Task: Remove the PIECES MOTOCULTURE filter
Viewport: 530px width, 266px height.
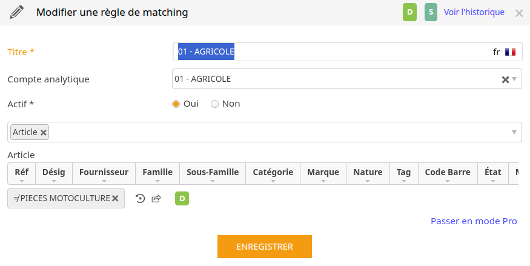Action: pos(115,198)
